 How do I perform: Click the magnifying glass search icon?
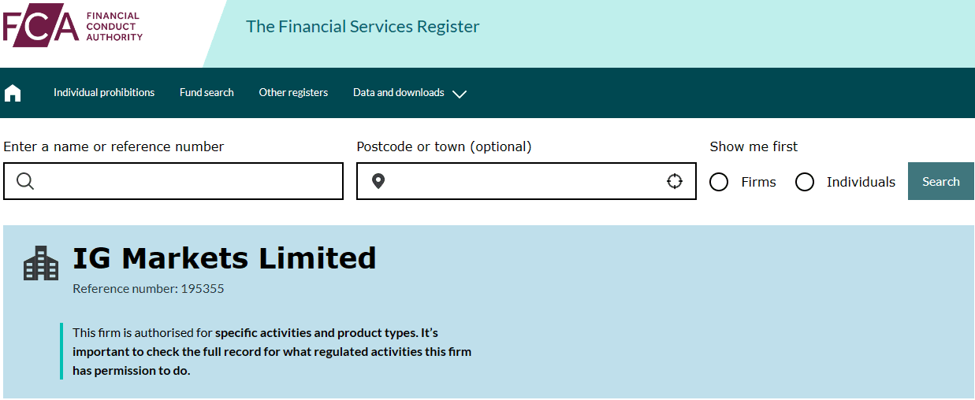tap(25, 182)
